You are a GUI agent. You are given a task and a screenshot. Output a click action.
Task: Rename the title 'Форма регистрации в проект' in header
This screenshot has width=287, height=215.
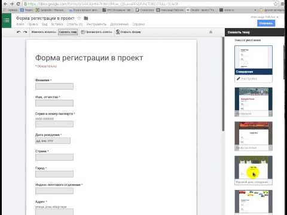tap(45, 19)
